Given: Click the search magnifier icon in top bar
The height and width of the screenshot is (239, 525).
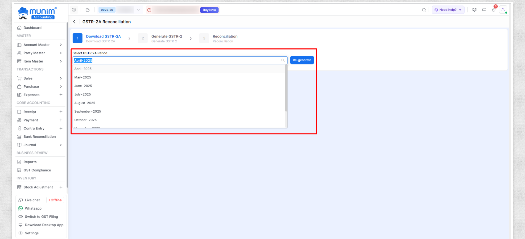Looking at the screenshot, I should tap(424, 10).
